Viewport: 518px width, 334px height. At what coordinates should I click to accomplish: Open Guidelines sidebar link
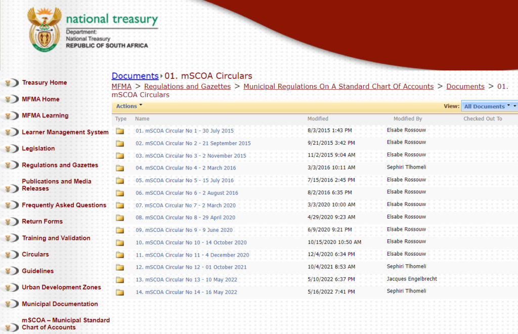pyautogui.click(x=37, y=271)
